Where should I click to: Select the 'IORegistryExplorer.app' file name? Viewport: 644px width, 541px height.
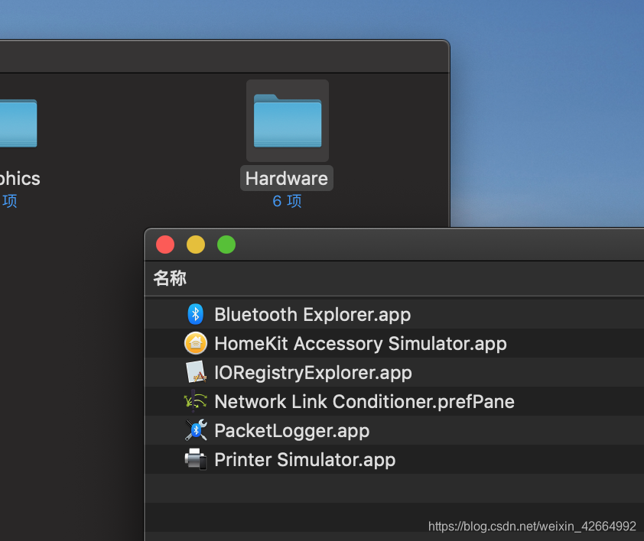click(313, 373)
